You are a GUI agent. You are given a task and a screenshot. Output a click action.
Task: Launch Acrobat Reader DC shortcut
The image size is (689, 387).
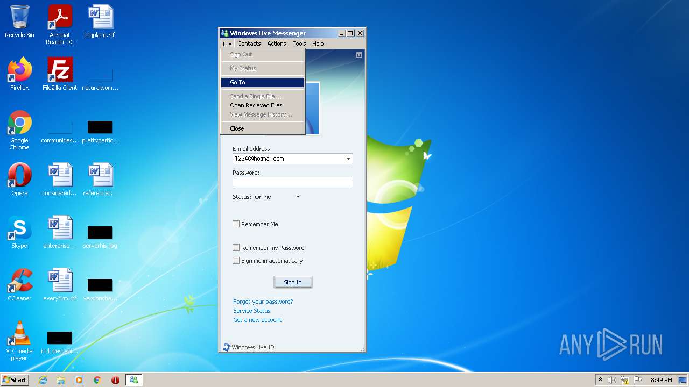click(x=60, y=25)
